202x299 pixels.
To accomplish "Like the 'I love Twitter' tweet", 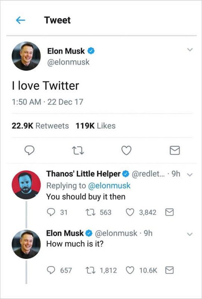I will point(126,150).
